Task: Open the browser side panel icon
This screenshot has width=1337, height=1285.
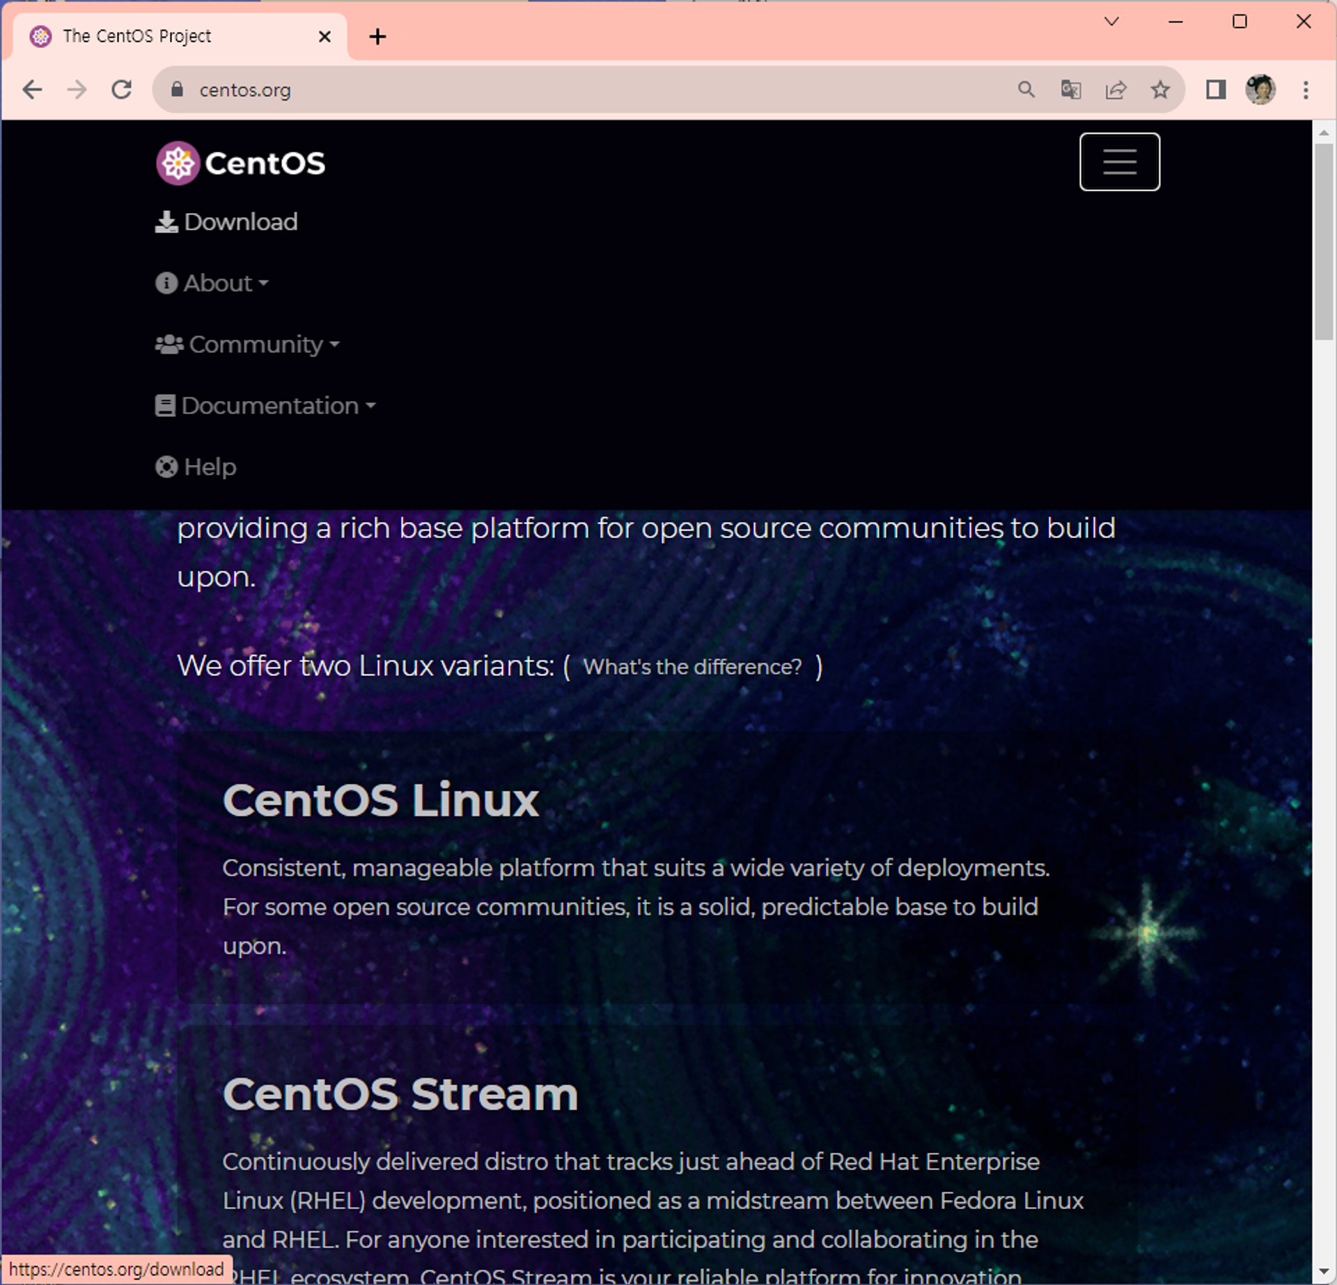Action: coord(1216,90)
